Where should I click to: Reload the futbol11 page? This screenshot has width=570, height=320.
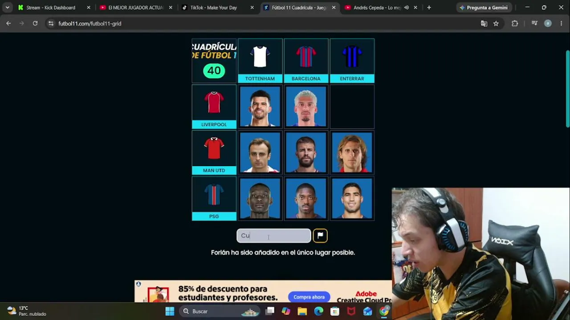coord(35,24)
